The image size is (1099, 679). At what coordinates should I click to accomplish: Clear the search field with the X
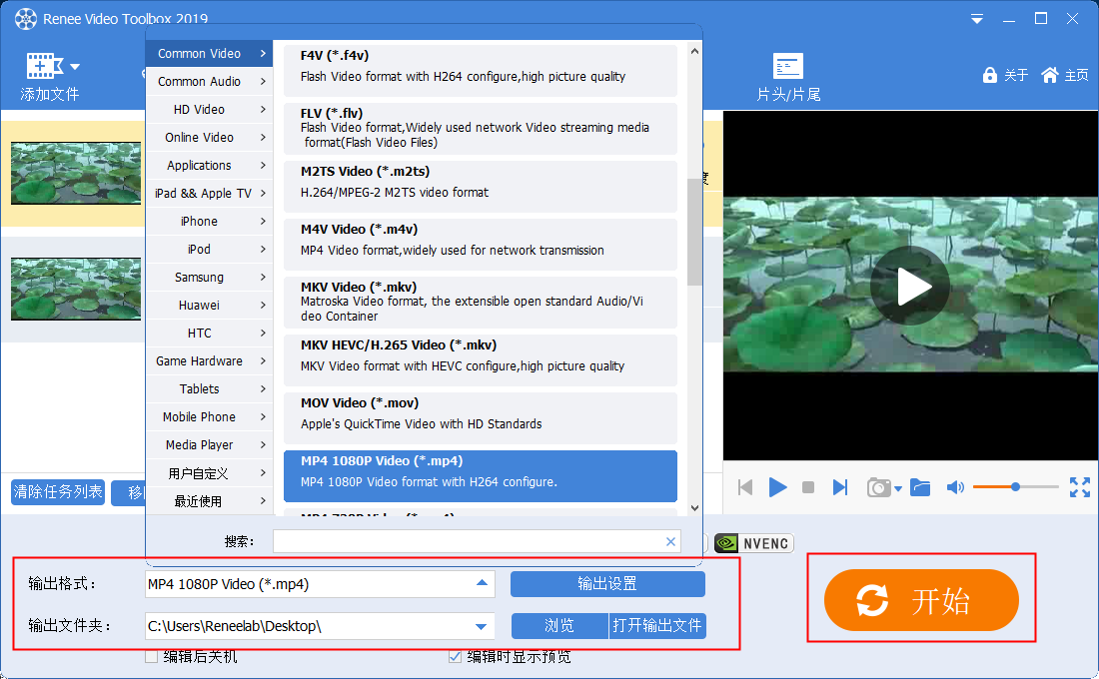pos(670,541)
